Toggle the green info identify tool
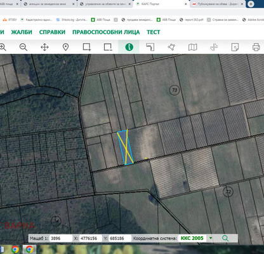The height and width of the screenshot is (254, 264). click(129, 47)
